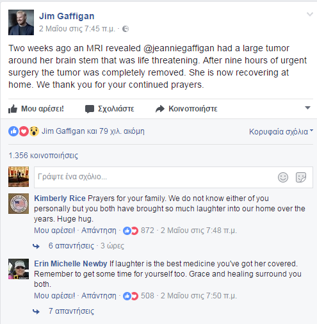Image resolution: width=317 pixels, height=324 pixels.
Task: Open the sticker picker in comment box
Action: click(x=301, y=177)
